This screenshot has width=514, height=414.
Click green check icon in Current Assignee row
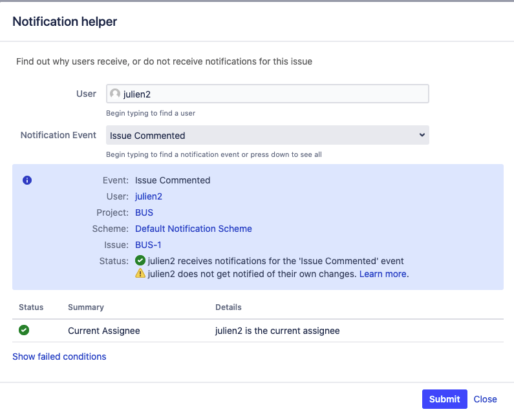click(x=24, y=330)
